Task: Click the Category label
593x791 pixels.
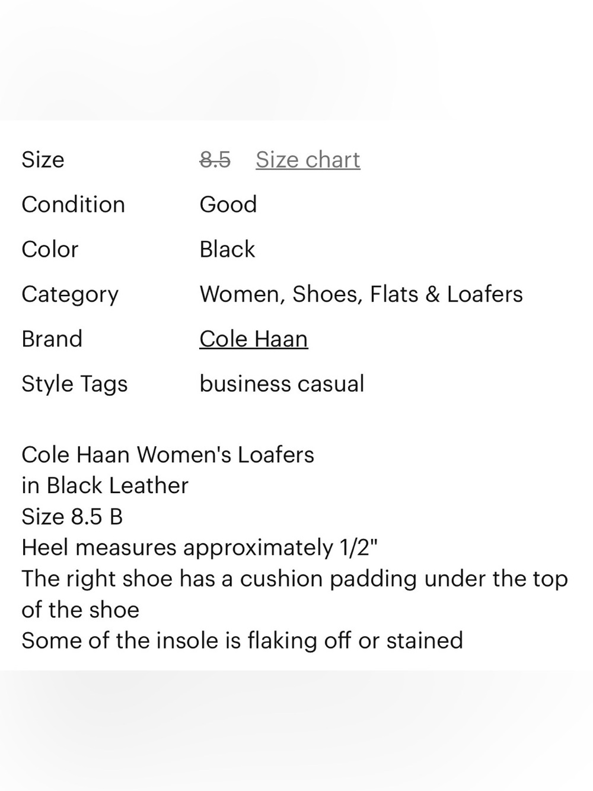Action: (x=70, y=295)
